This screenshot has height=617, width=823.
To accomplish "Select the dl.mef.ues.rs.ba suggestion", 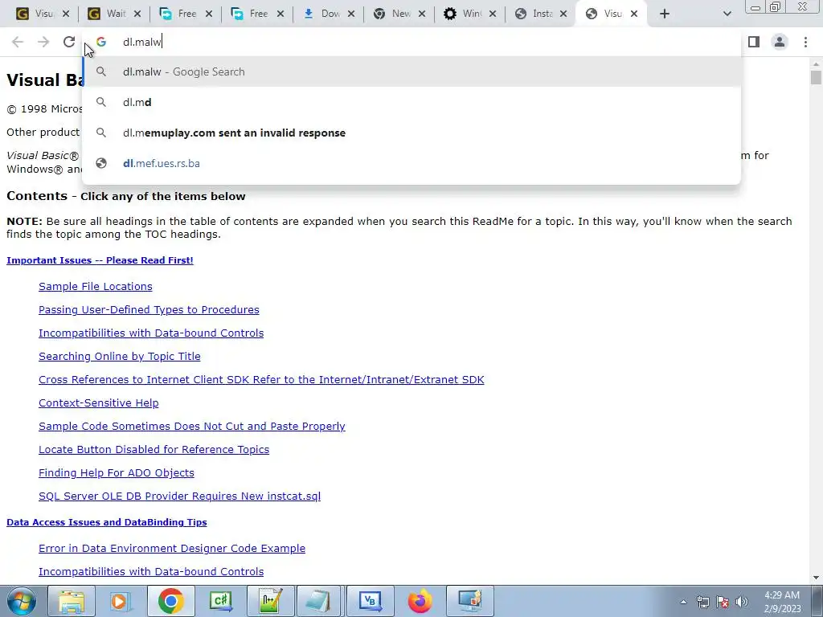I will click(x=411, y=163).
